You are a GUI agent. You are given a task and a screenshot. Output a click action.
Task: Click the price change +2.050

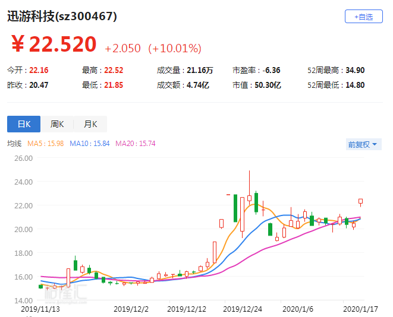[122, 48]
